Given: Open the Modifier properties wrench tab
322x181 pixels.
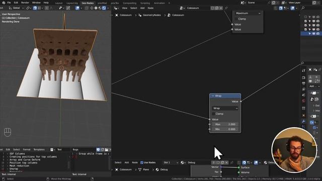Looking at the screenshot, I should (x=304, y=121).
